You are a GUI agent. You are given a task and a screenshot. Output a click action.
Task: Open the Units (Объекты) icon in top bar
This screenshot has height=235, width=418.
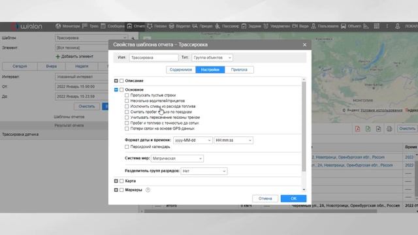pos(344,26)
